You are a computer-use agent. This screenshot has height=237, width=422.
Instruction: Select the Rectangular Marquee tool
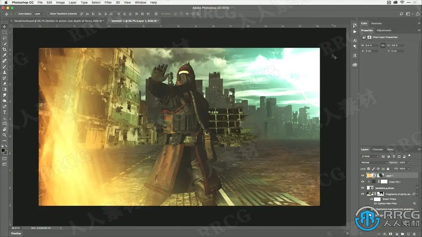[5, 32]
